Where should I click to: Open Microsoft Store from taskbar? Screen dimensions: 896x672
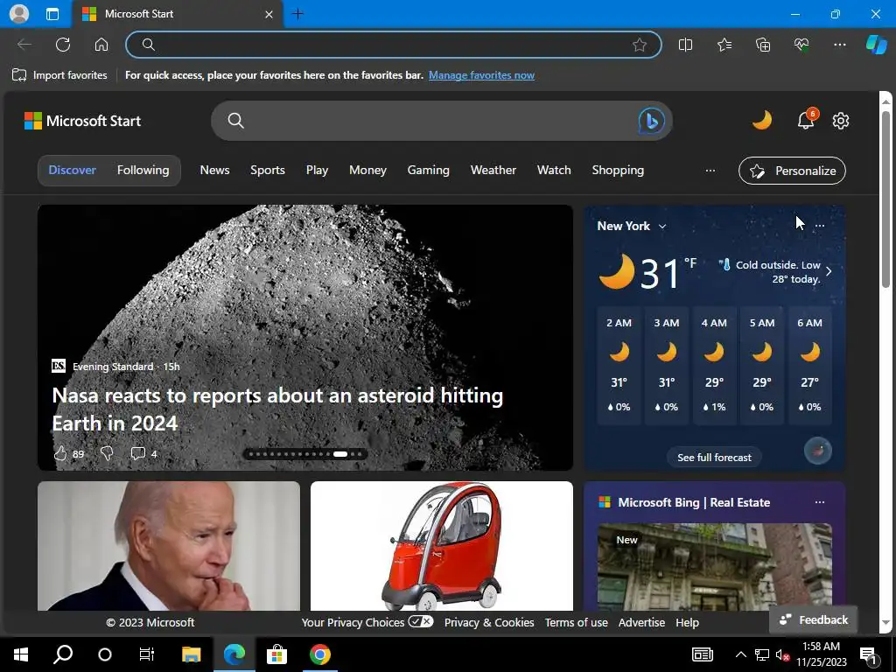[276, 654]
